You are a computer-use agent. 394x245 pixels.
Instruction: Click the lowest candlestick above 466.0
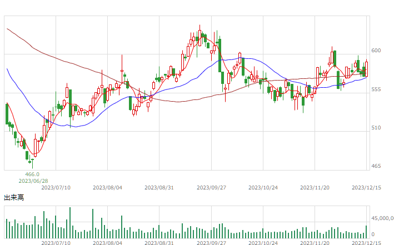[x=32, y=163]
